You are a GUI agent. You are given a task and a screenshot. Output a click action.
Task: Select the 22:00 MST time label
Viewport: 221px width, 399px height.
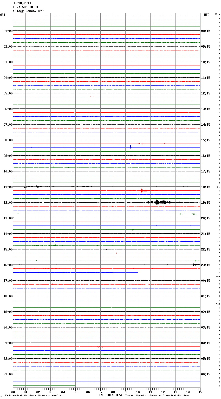click(x=8, y=359)
